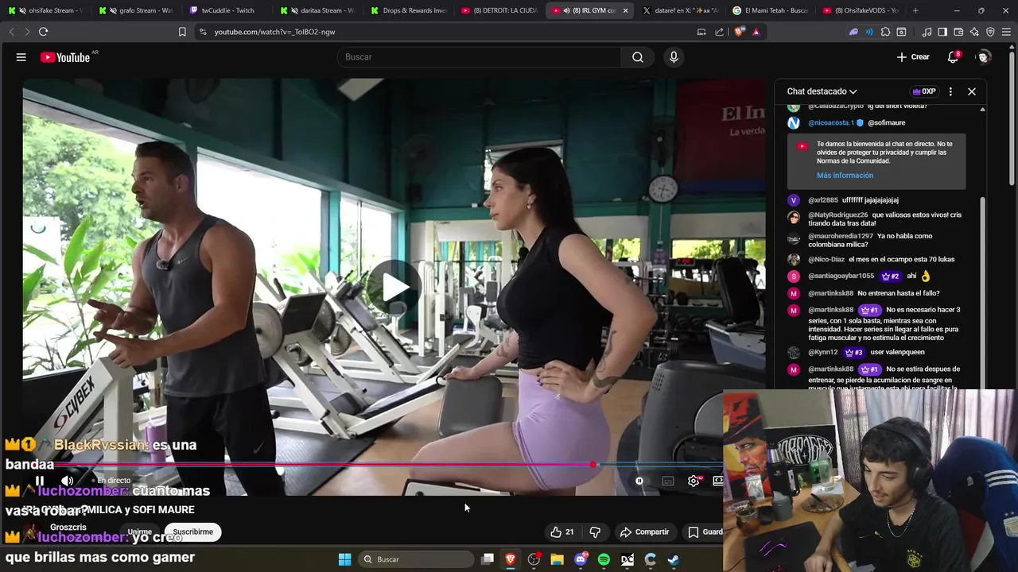
Task: Like the video with the thumbs up
Action: click(x=561, y=532)
